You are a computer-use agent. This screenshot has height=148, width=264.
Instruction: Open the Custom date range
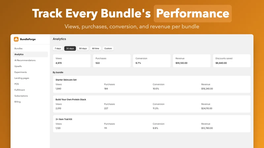(108, 48)
